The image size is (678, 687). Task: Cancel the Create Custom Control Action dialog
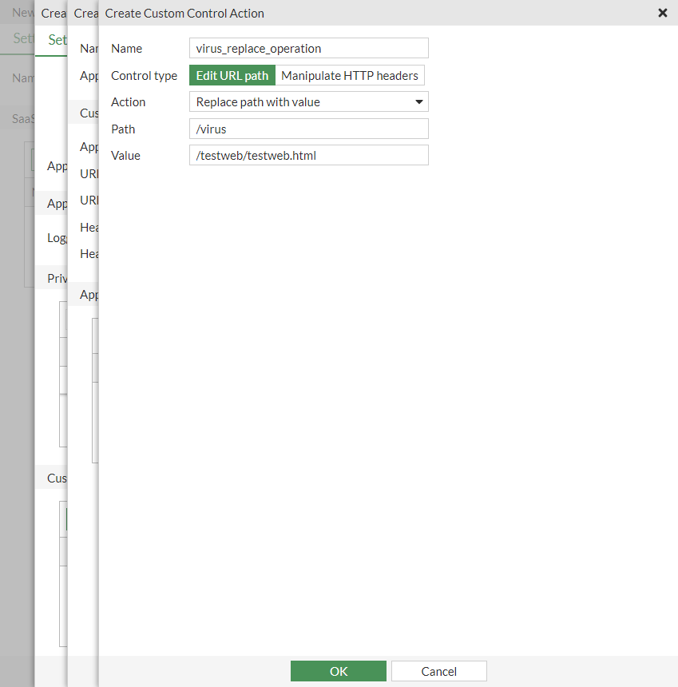pyautogui.click(x=438, y=670)
